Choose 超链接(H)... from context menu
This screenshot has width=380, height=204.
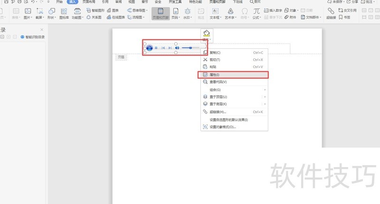click(234, 112)
